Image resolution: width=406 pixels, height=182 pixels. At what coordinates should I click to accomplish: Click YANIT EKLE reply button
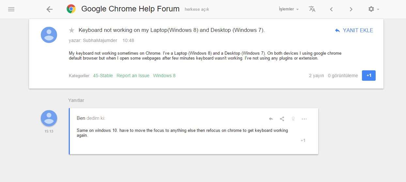coord(354,30)
